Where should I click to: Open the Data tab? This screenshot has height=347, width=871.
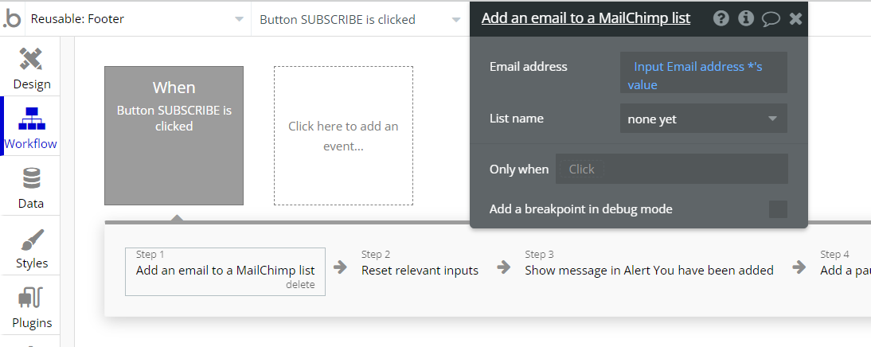click(x=30, y=186)
